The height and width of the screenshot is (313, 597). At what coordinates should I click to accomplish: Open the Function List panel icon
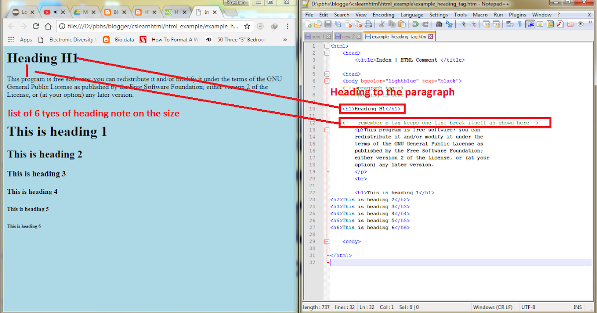[x=560, y=23]
